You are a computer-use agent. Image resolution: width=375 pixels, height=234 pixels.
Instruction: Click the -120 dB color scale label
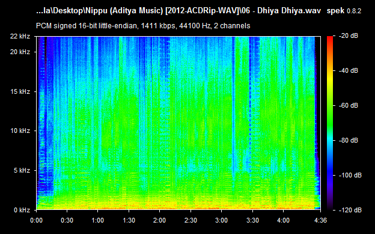(350, 210)
